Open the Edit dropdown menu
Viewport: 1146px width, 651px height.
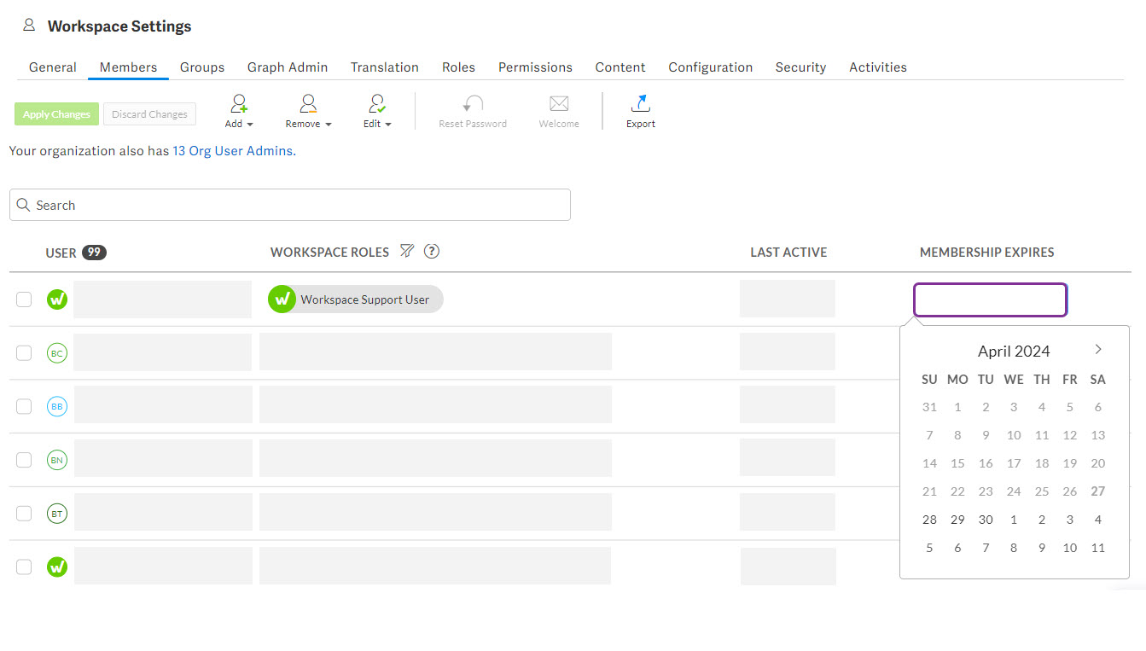point(389,124)
